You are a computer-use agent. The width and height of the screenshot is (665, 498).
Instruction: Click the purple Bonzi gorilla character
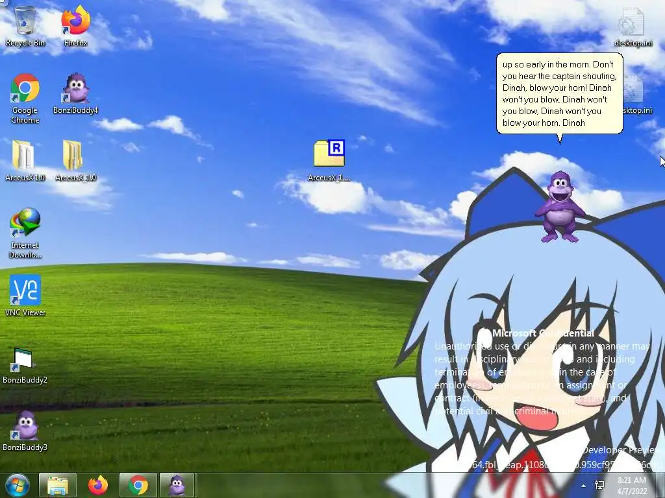coord(560,207)
